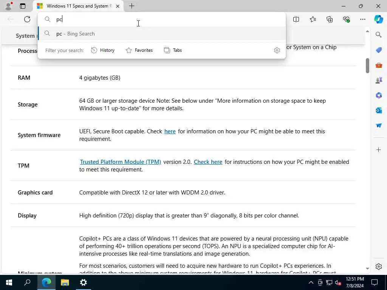Open the Settings and more ellipsis menu

point(362,19)
